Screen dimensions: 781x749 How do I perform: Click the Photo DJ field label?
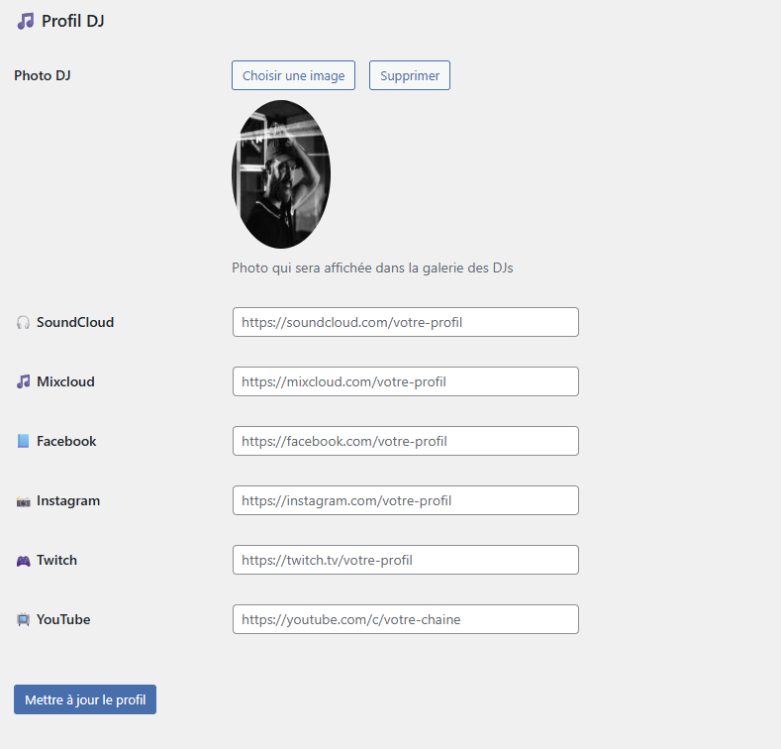pyautogui.click(x=43, y=75)
